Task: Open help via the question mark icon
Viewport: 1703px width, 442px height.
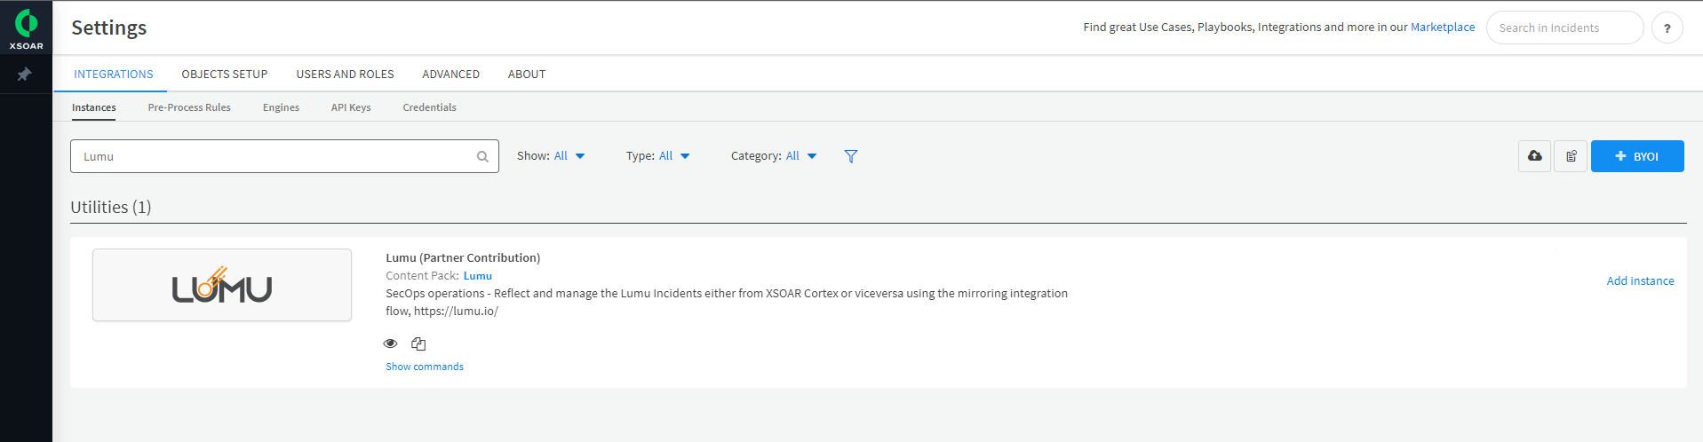Action: (x=1667, y=28)
